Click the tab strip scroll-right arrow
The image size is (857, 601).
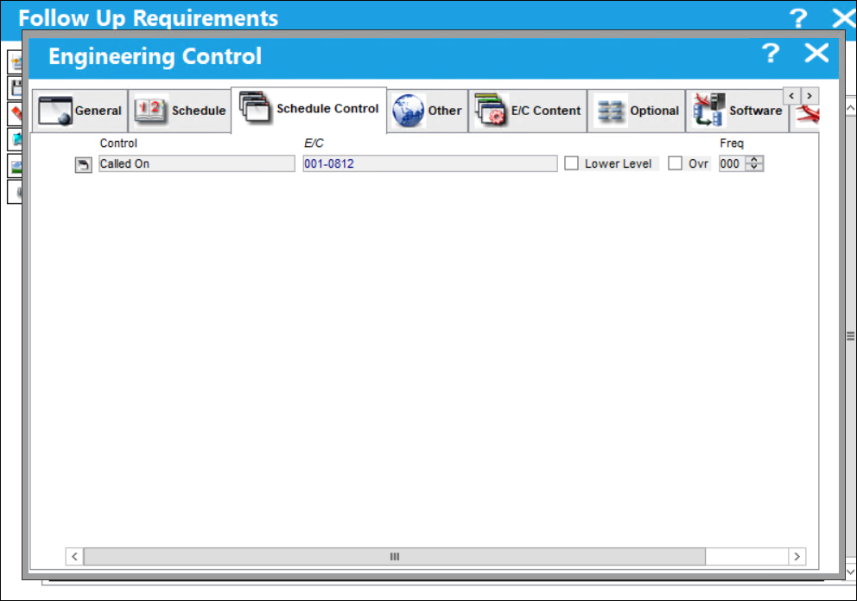click(809, 96)
